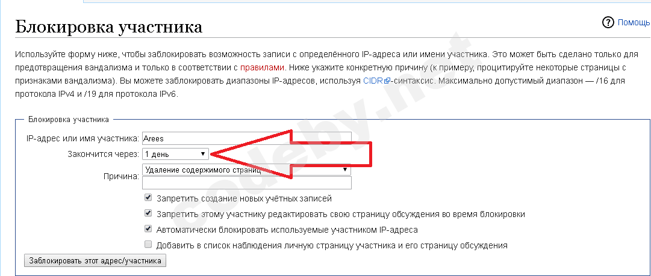
Task: Open the Помощь help link
Action: pyautogui.click(x=634, y=22)
